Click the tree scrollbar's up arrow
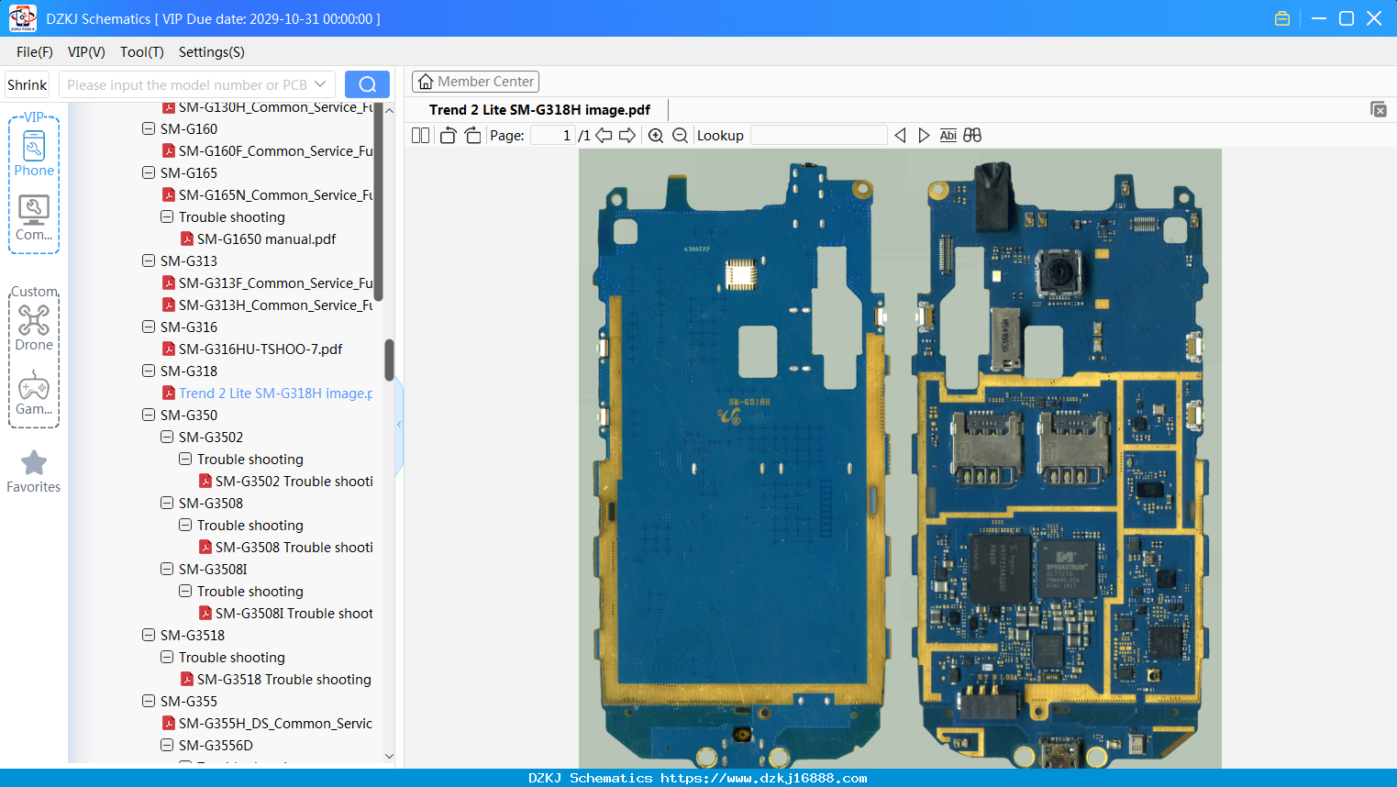Image resolution: width=1397 pixels, height=787 pixels. (x=389, y=110)
